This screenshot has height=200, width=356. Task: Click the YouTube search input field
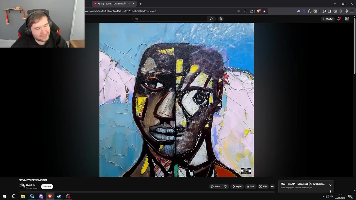170,19
